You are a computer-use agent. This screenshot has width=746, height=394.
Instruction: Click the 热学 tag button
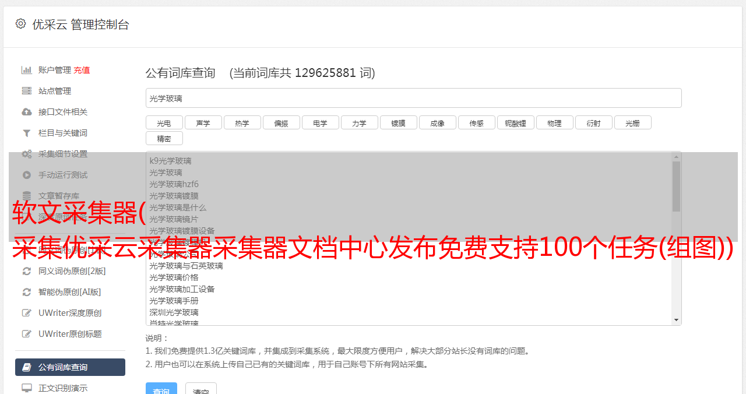pos(242,122)
